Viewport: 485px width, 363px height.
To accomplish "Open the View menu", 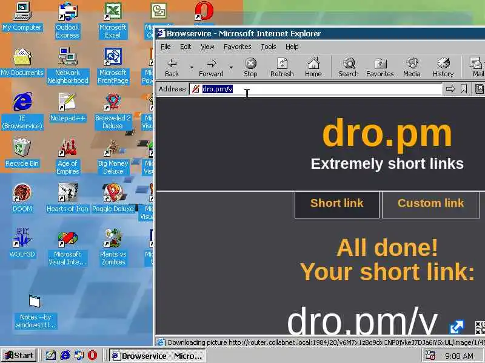I will 207,47.
